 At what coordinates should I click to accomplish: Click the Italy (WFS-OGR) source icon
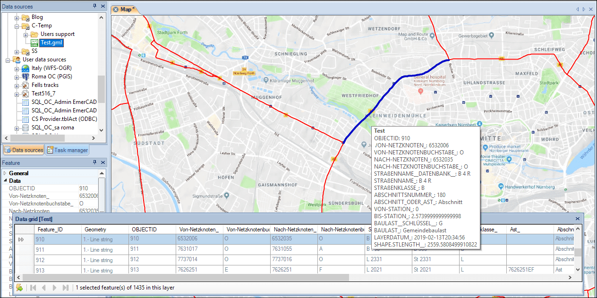coord(25,68)
